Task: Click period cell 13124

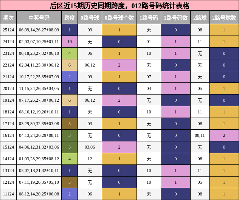Action: tap(8, 171)
